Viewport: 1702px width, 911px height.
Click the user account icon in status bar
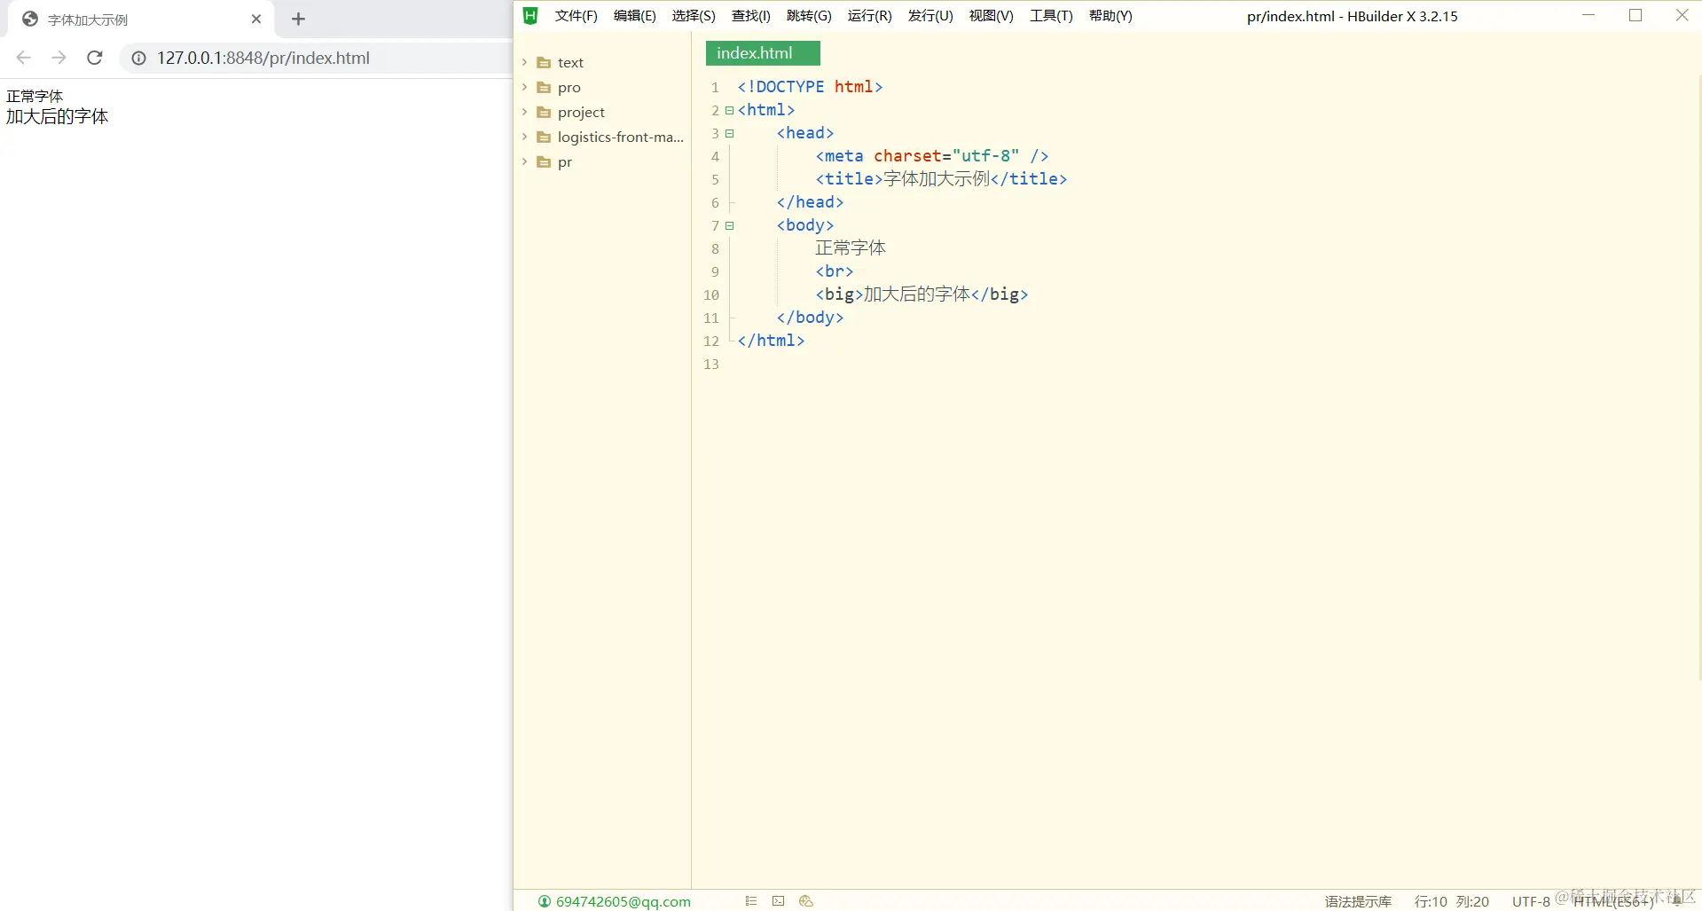click(x=545, y=901)
